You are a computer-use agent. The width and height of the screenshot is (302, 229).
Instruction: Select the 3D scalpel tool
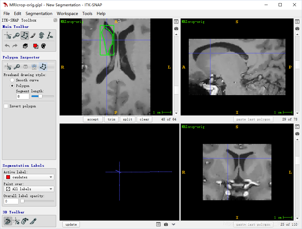33,221
